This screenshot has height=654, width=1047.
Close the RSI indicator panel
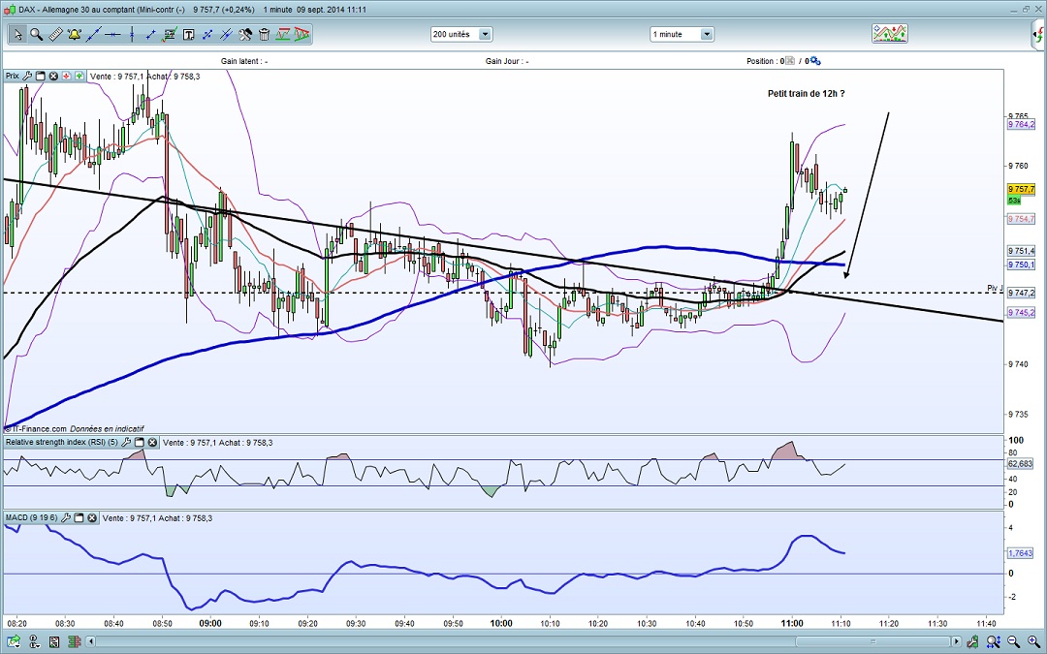point(152,443)
